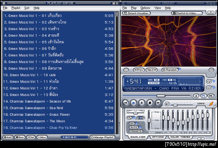Skip to next track with forward button
The height and width of the screenshot is (148, 218).
[158, 103]
